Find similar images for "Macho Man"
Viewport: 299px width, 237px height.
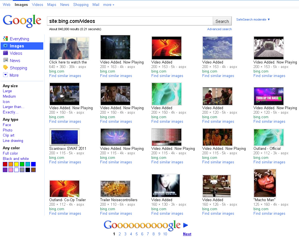(269, 214)
